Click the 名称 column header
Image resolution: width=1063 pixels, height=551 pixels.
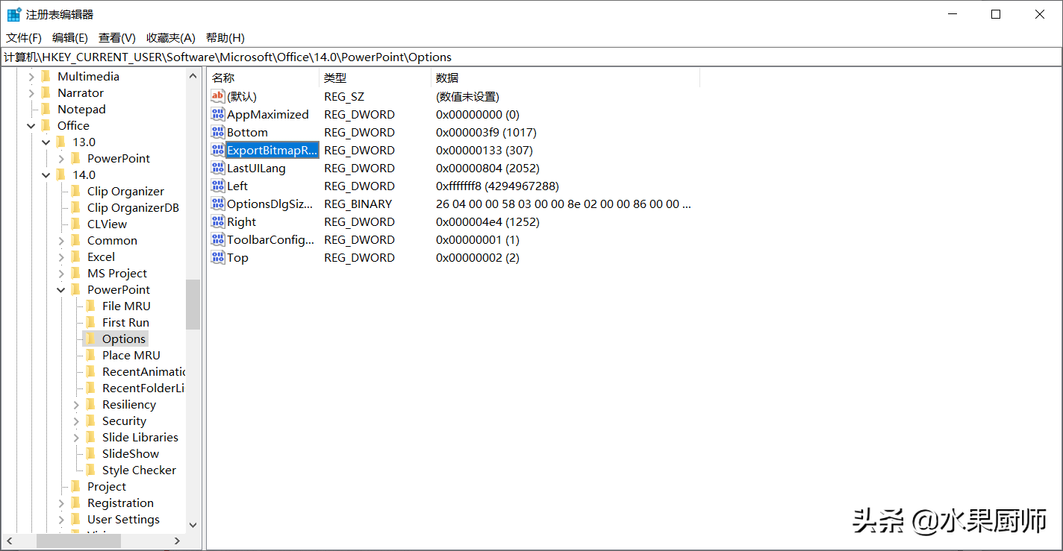(263, 78)
